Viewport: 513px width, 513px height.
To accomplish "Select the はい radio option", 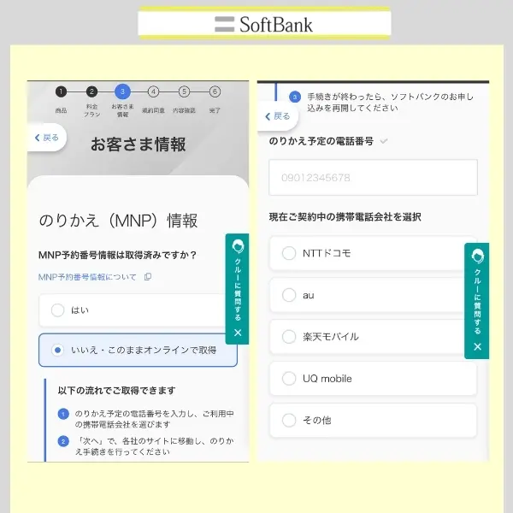I will pyautogui.click(x=133, y=310).
